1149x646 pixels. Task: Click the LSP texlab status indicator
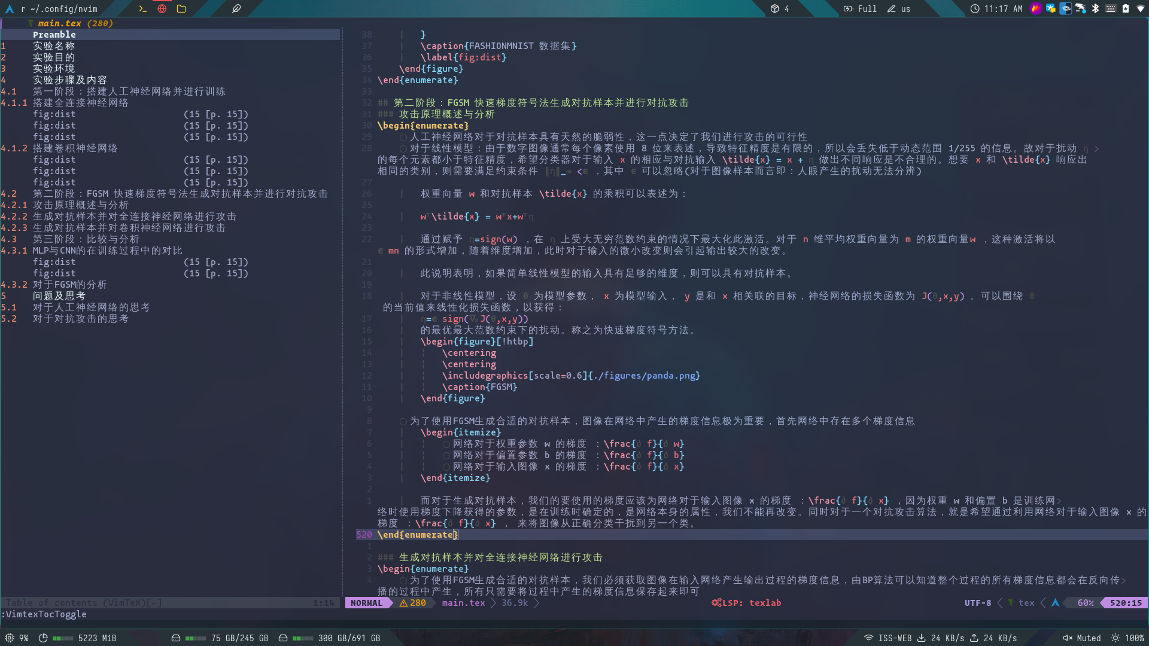746,603
